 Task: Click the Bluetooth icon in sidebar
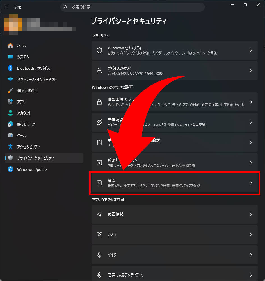pyautogui.click(x=10, y=68)
